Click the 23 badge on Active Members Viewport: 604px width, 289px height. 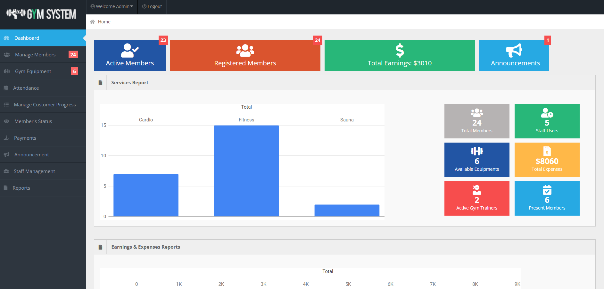(163, 40)
